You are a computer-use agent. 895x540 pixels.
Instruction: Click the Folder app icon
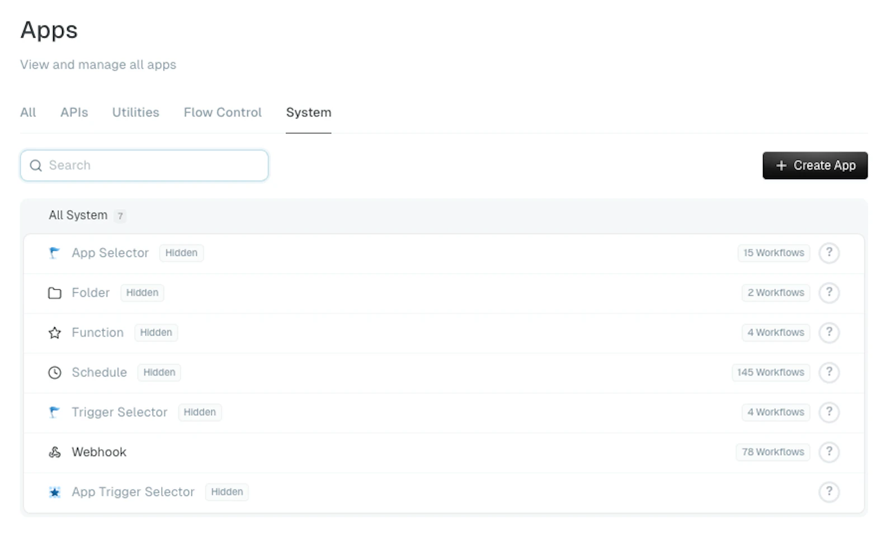point(54,293)
